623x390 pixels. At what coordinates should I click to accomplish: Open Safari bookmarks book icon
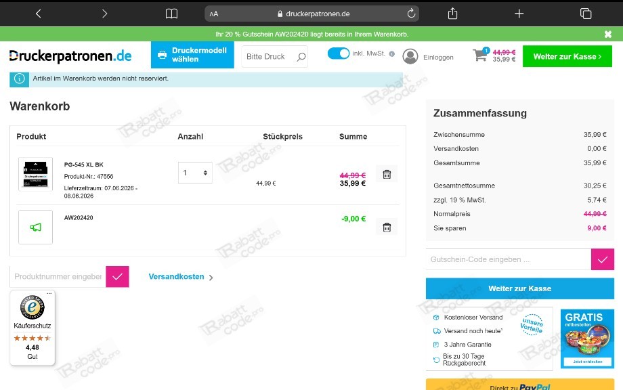[171, 14]
